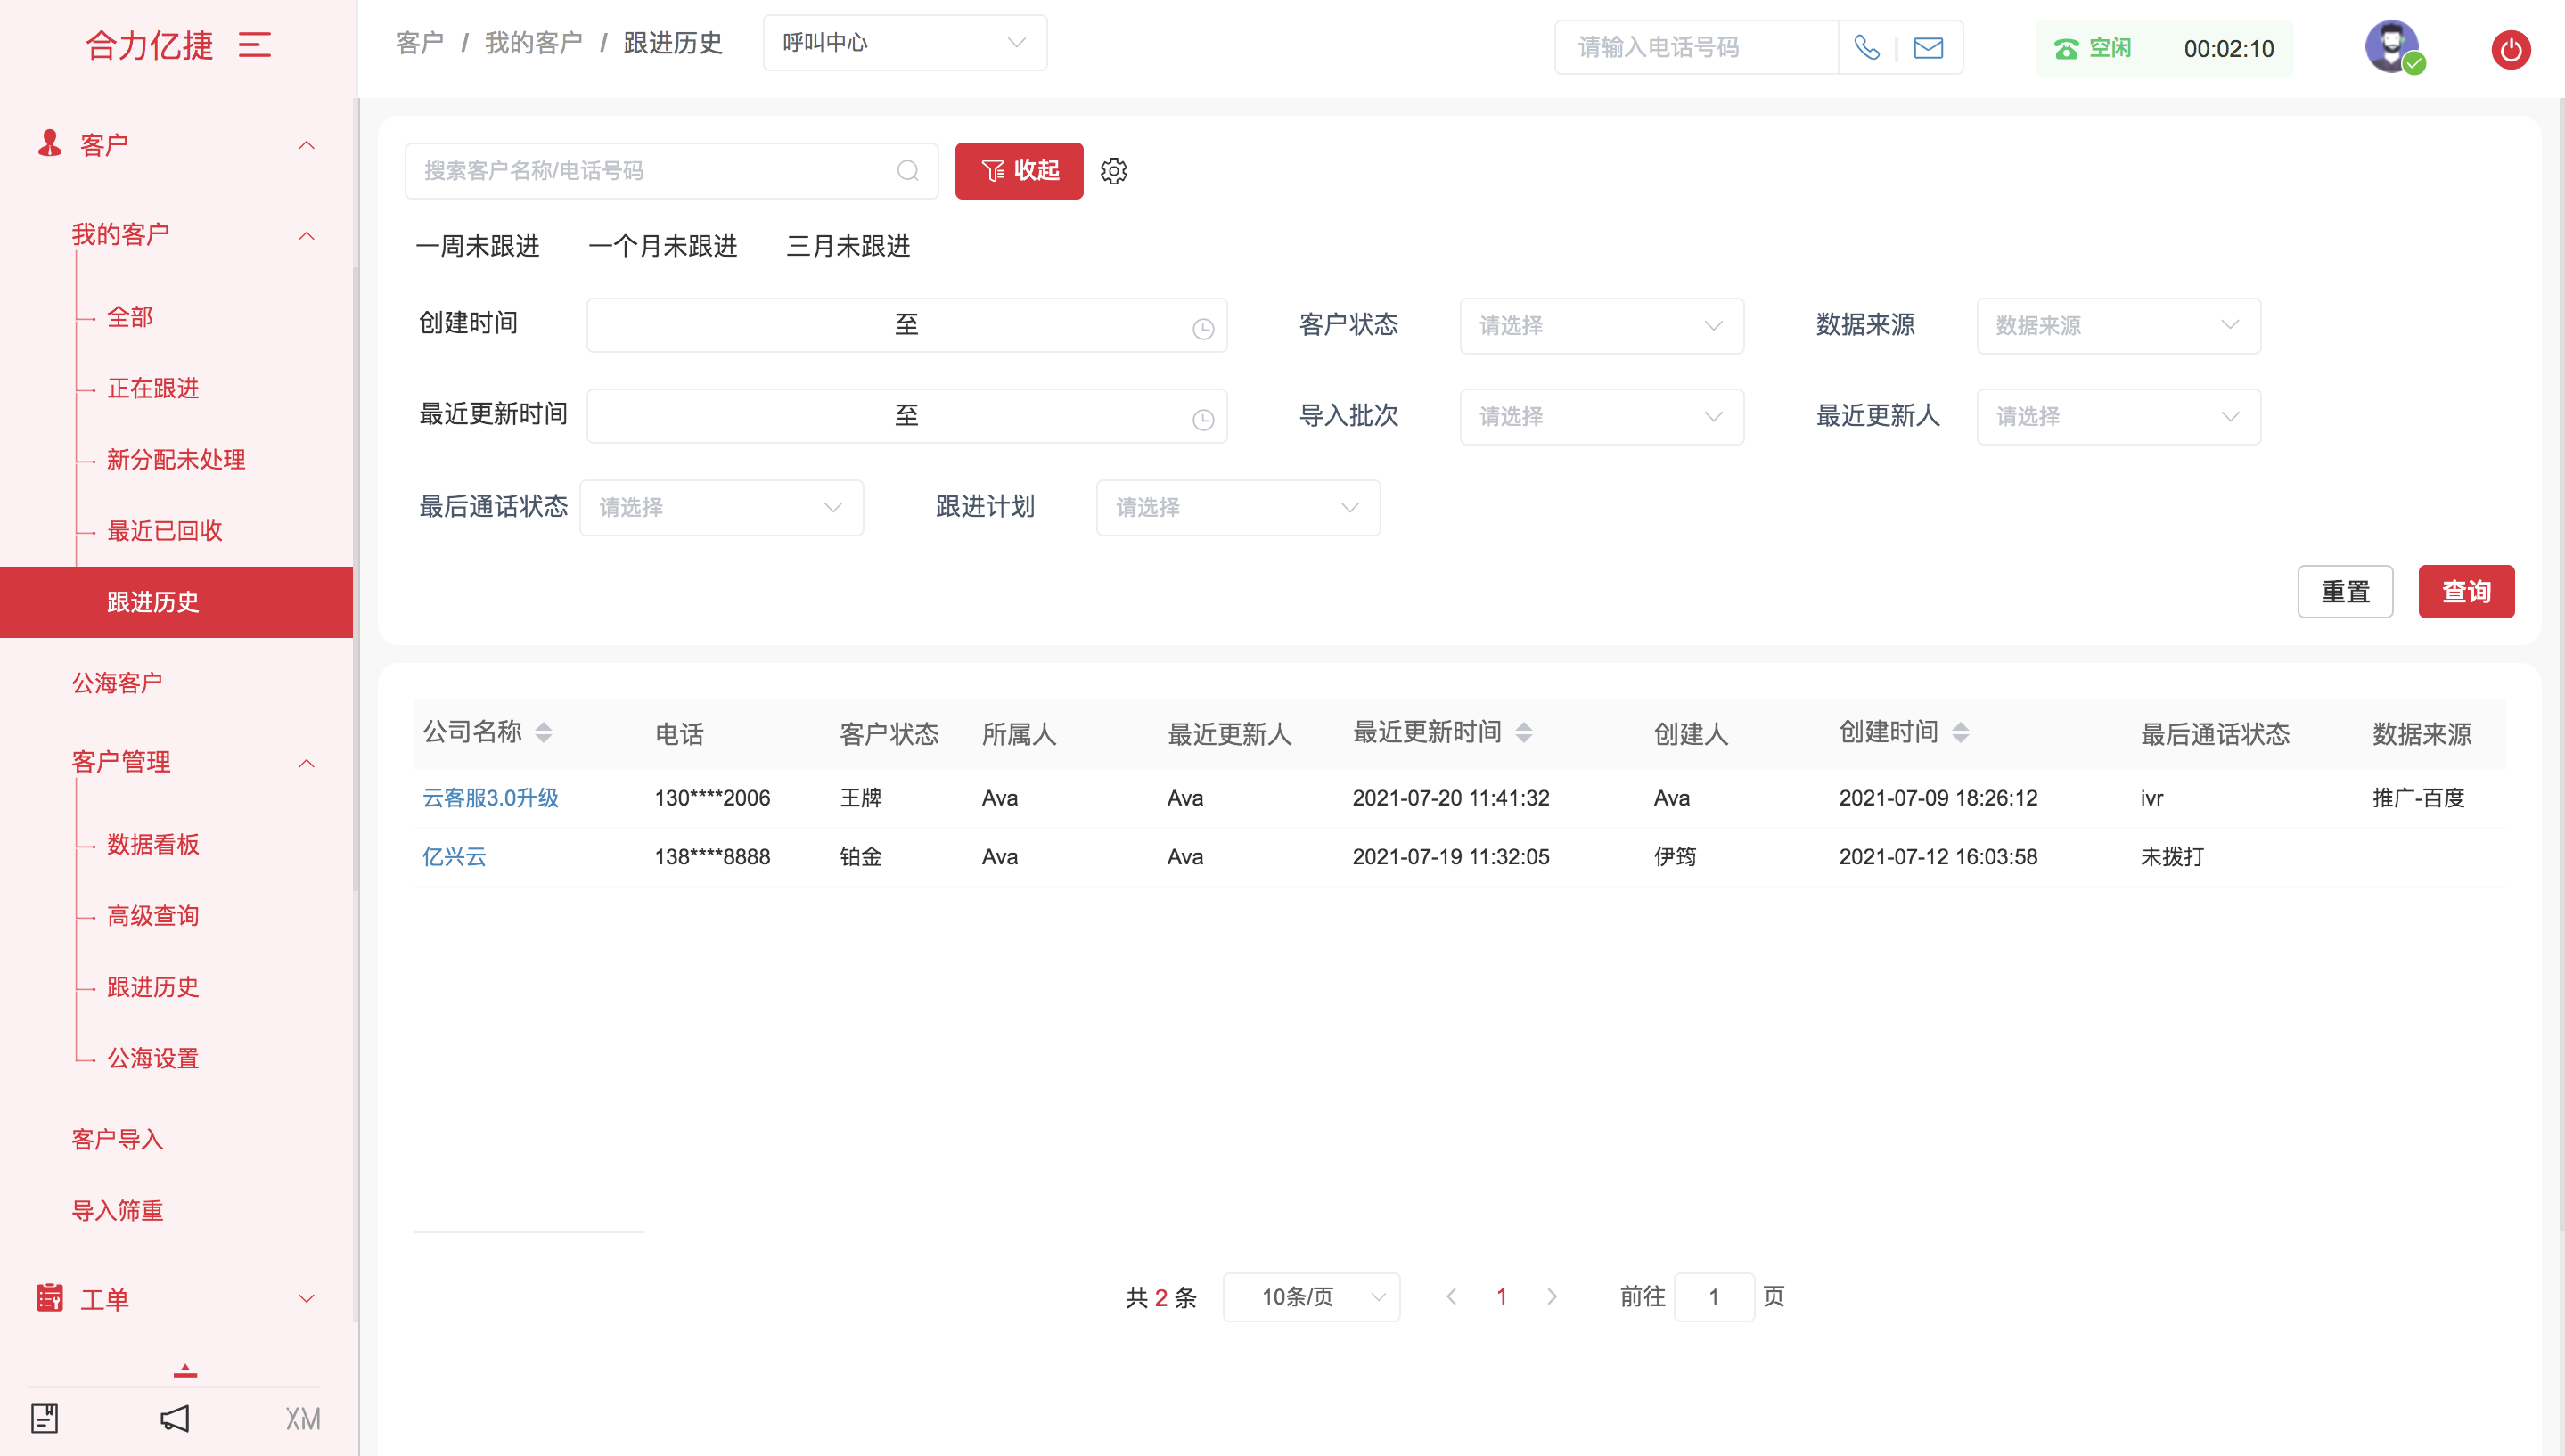Click the user avatar picture

pos(2391,46)
